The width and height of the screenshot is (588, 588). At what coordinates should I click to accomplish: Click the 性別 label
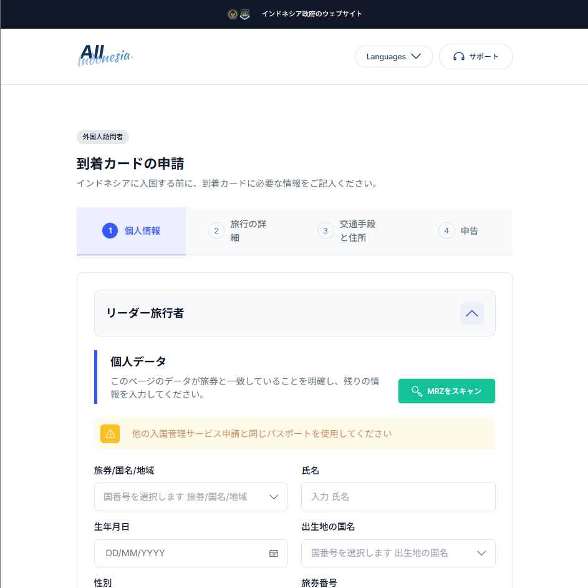(x=103, y=583)
